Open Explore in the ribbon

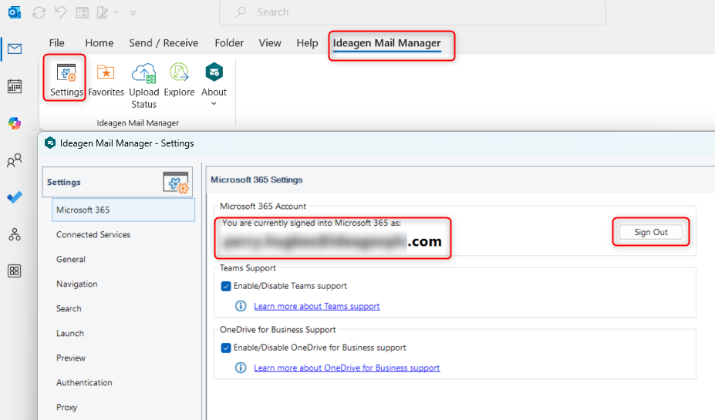tap(179, 79)
